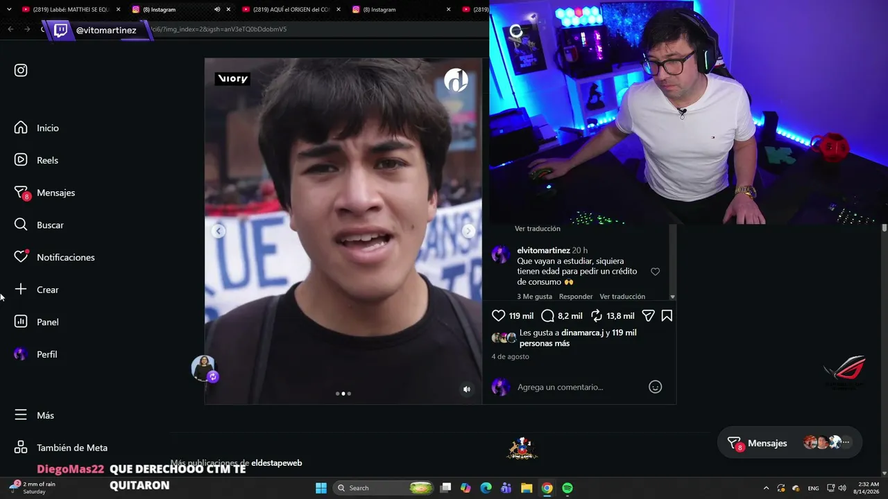Open the Panel dashboard
The width and height of the screenshot is (888, 499).
coord(36,322)
